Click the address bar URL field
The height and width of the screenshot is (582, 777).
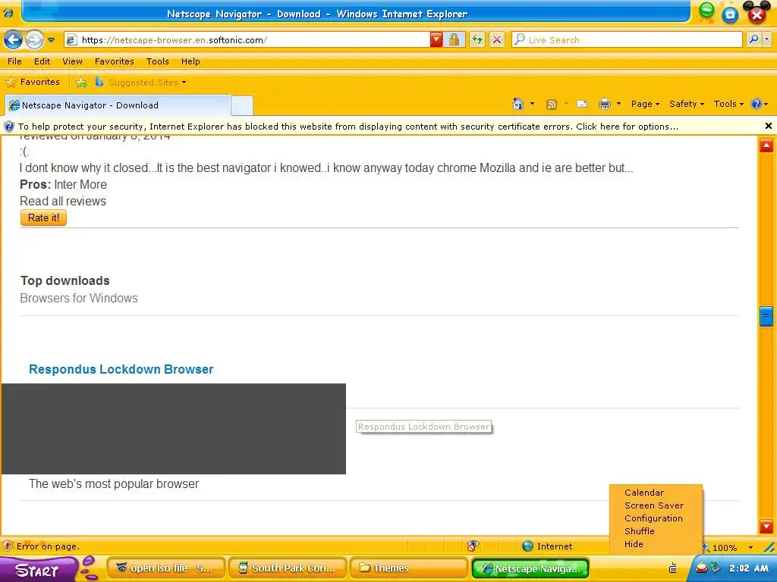coord(248,40)
